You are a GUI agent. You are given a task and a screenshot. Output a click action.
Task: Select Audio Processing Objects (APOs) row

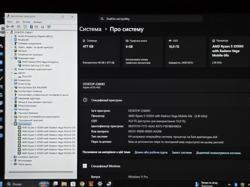click(35, 36)
